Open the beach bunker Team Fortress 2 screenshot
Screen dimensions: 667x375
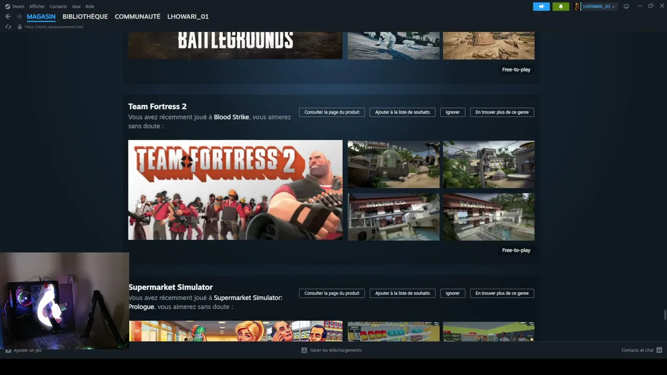click(x=393, y=165)
